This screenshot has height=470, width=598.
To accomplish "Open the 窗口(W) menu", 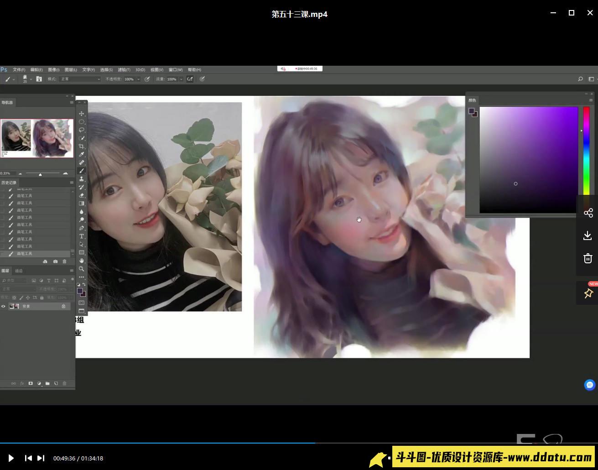I will click(176, 70).
